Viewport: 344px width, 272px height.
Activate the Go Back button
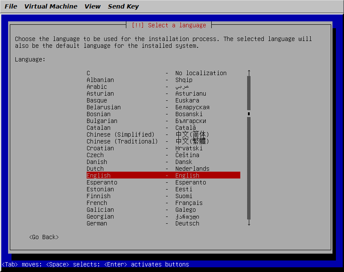point(43,237)
